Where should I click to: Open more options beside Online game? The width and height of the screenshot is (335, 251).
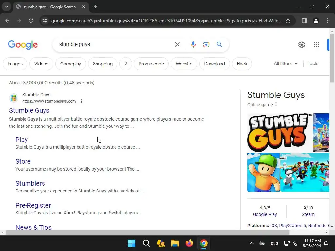276,104
